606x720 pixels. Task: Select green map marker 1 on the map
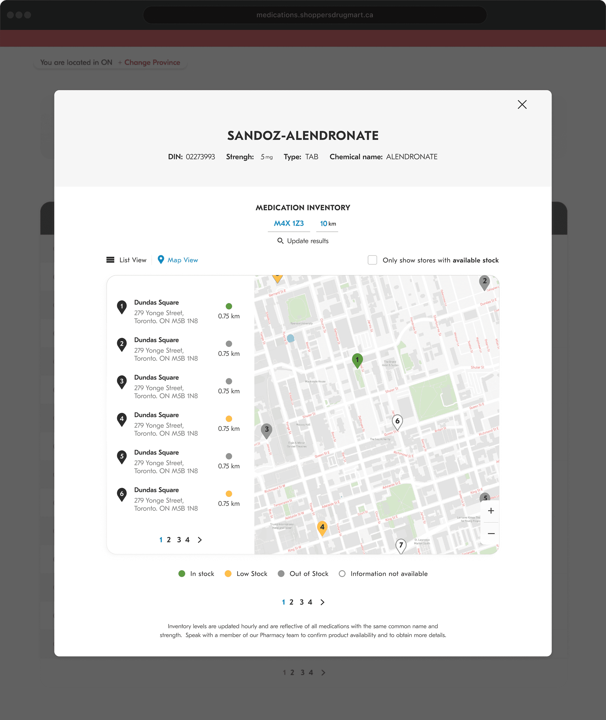click(x=357, y=359)
